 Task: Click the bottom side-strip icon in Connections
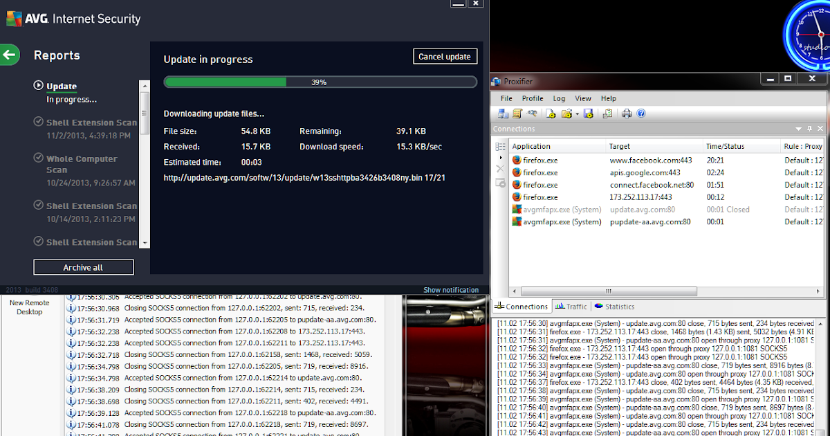click(x=500, y=183)
